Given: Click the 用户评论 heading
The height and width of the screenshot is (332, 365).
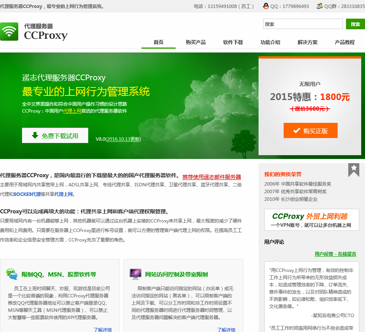Looking at the screenshot, I should (274, 242).
